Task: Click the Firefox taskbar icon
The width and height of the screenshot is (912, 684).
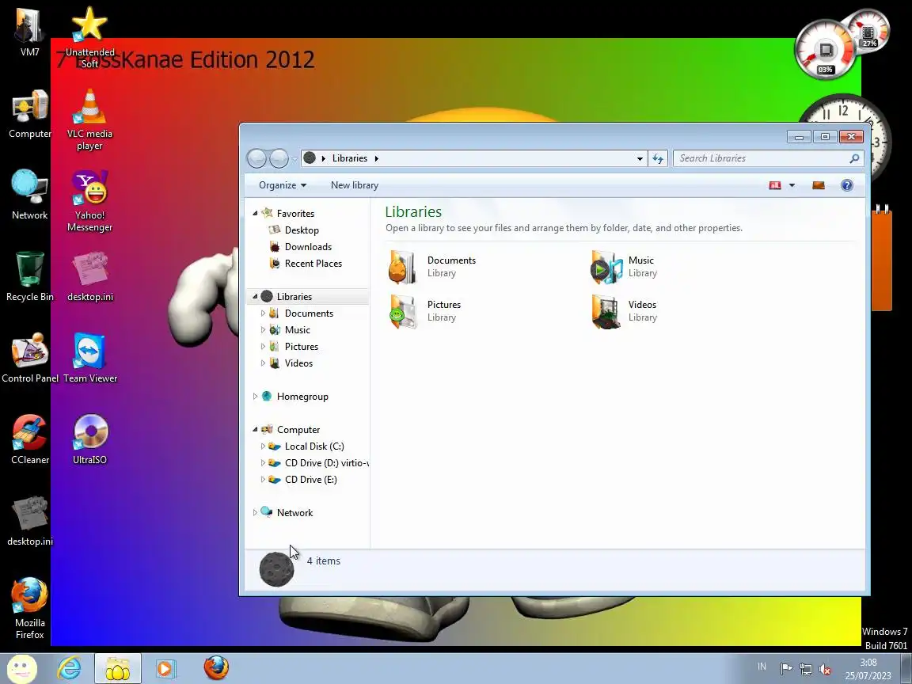Action: click(216, 667)
